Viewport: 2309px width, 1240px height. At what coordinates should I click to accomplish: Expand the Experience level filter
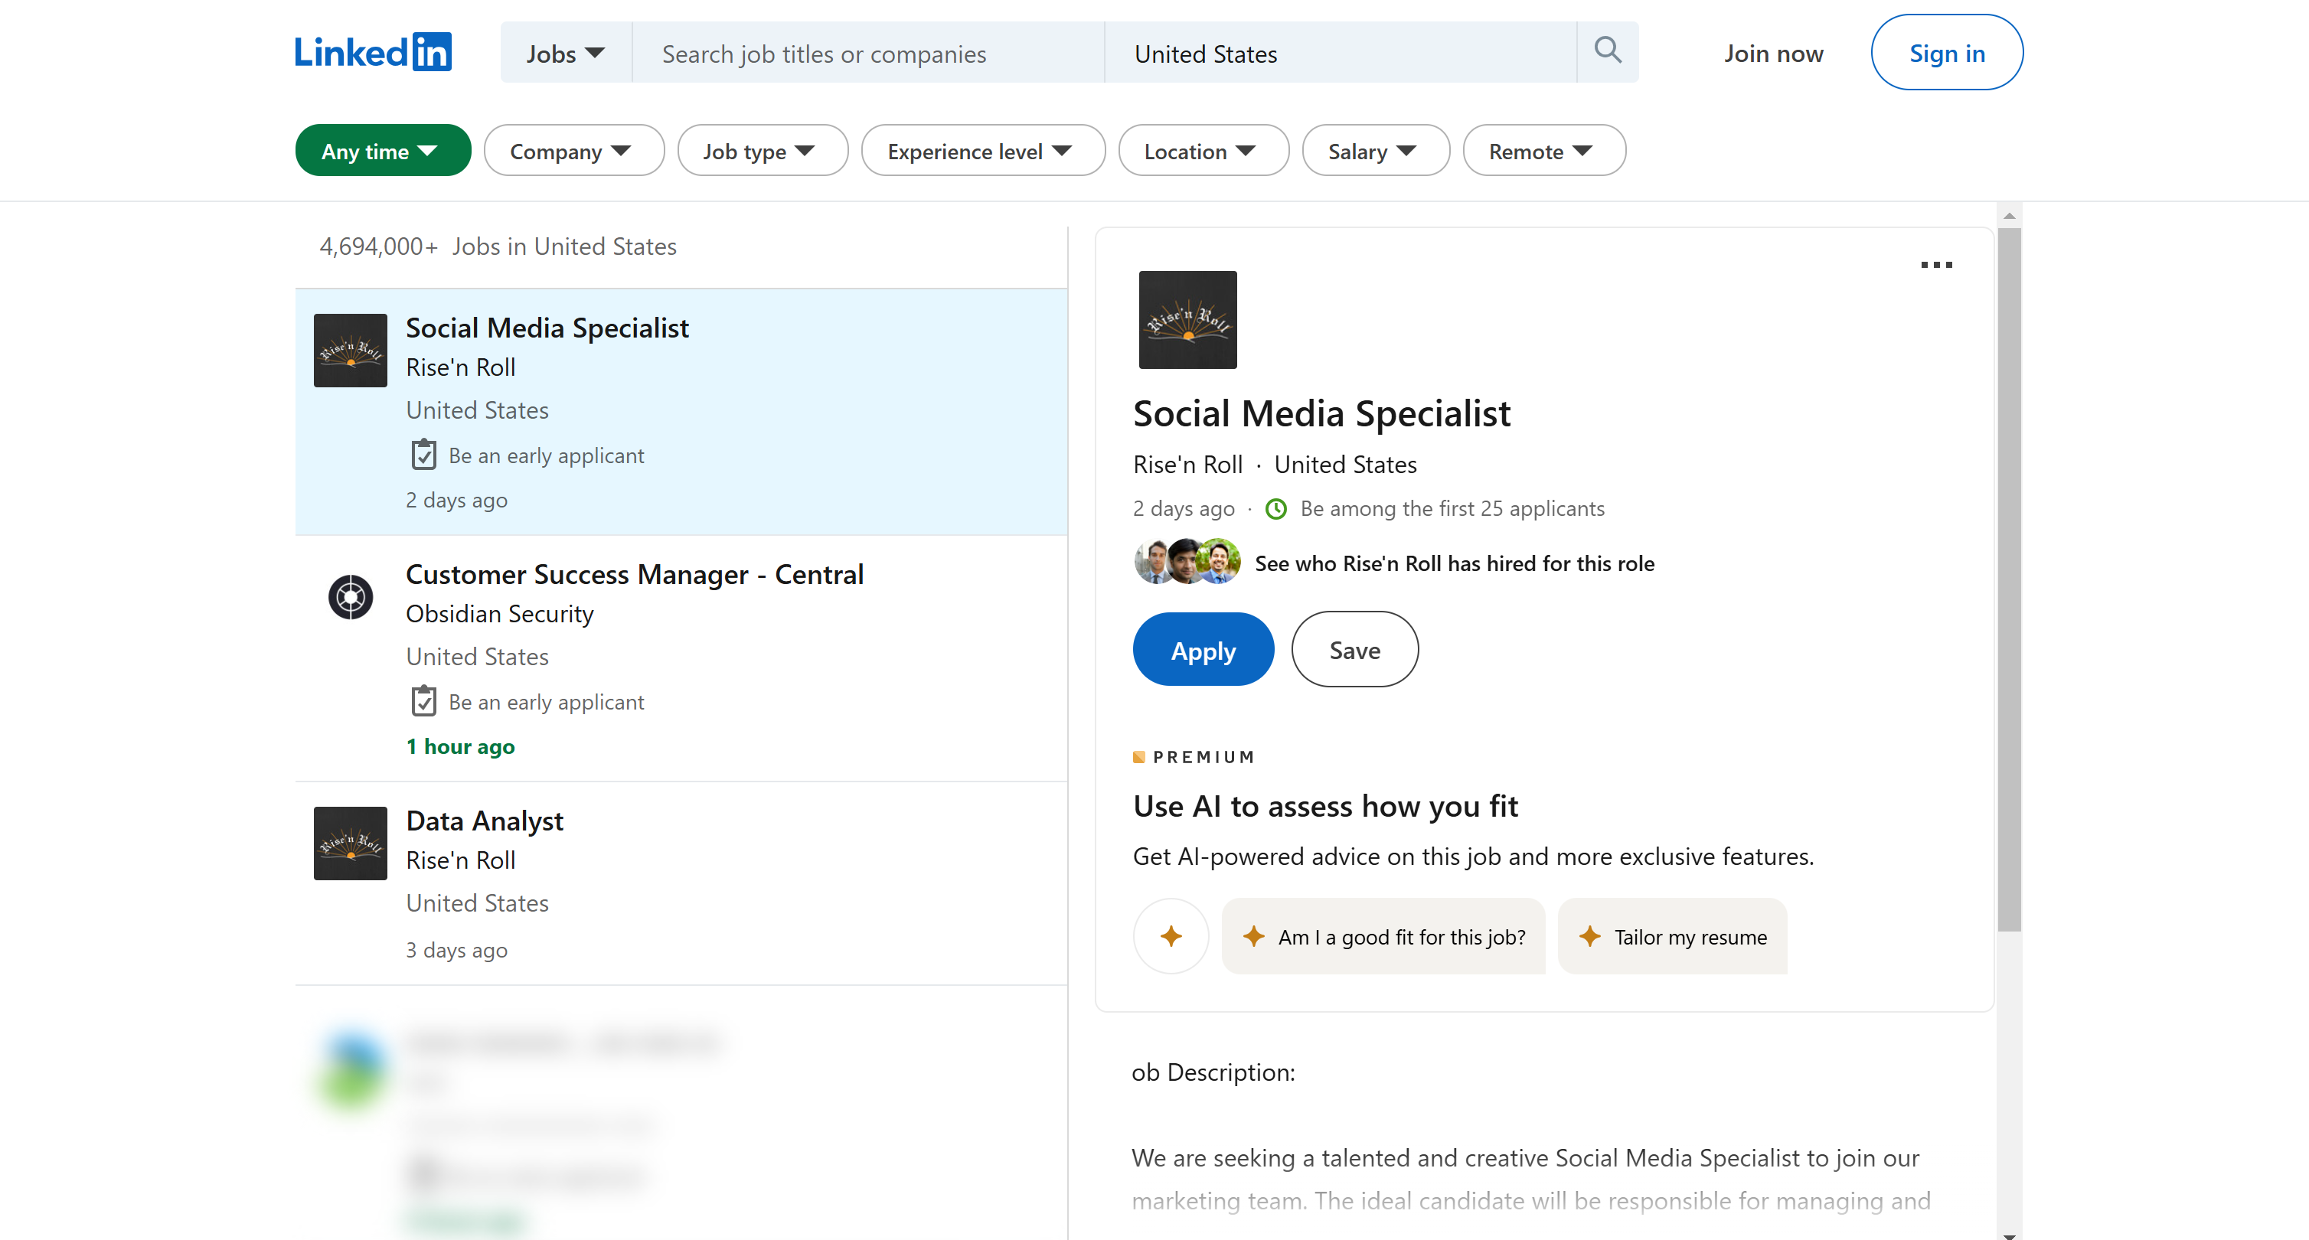point(982,149)
